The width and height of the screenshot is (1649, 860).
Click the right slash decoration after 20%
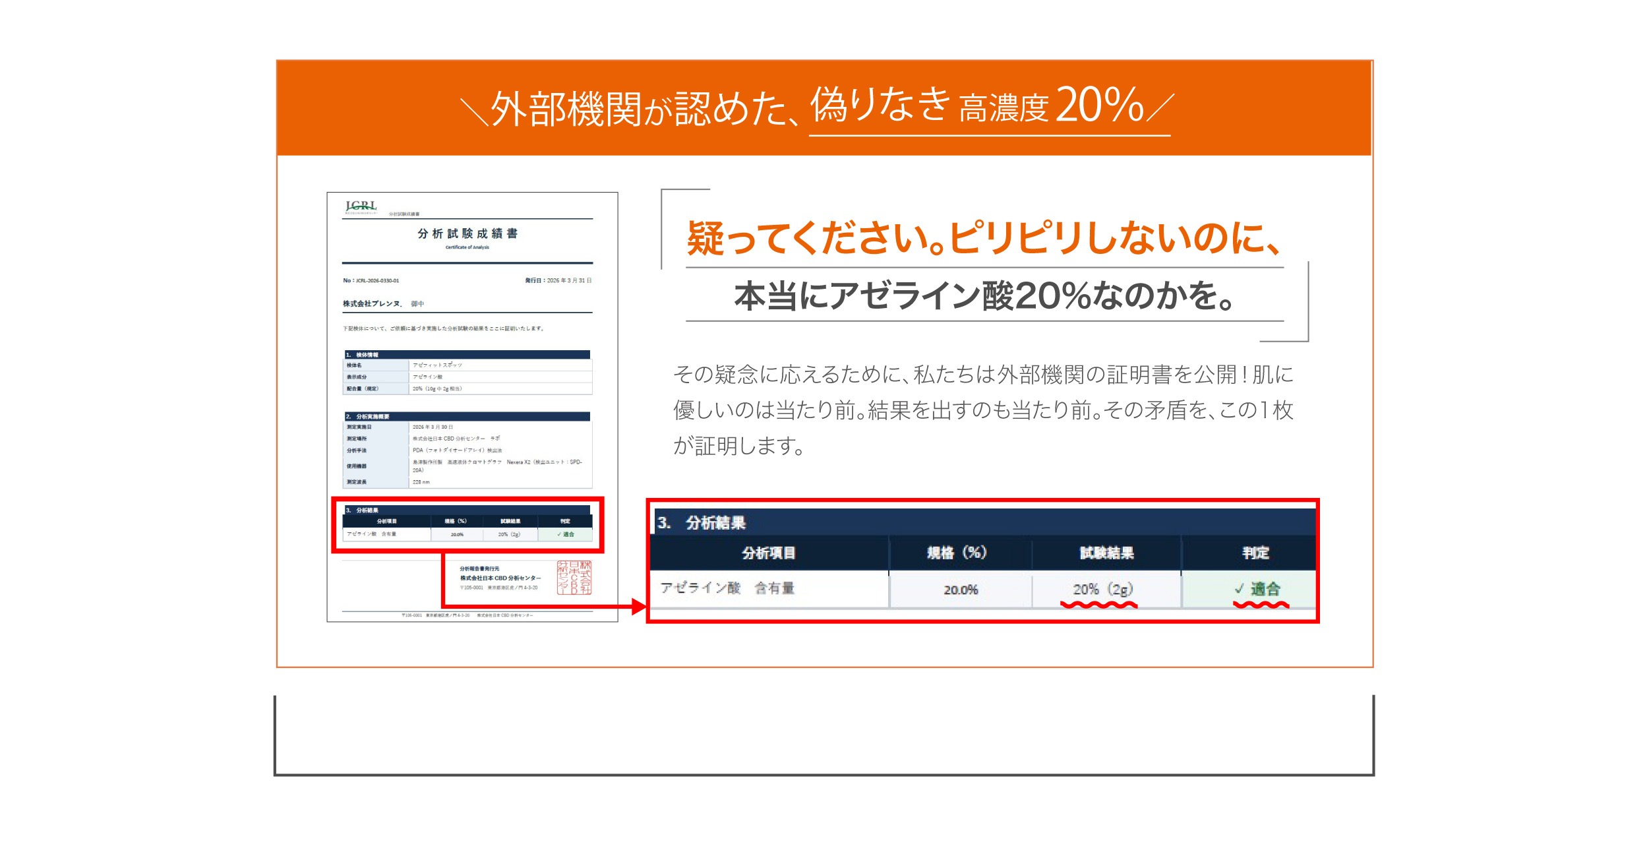pos(1160,107)
